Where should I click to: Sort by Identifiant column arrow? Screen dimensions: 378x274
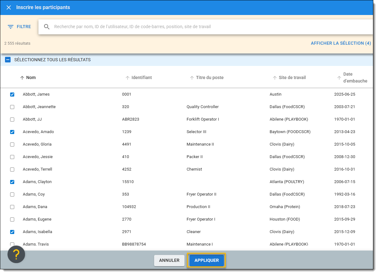click(x=128, y=78)
